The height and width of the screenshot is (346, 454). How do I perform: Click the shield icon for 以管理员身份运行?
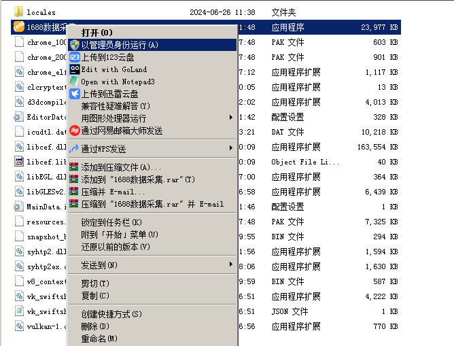click(x=75, y=45)
